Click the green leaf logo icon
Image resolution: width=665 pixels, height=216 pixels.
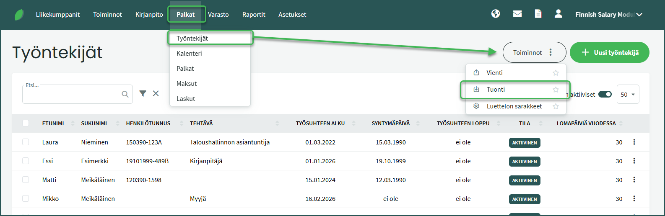point(19,15)
